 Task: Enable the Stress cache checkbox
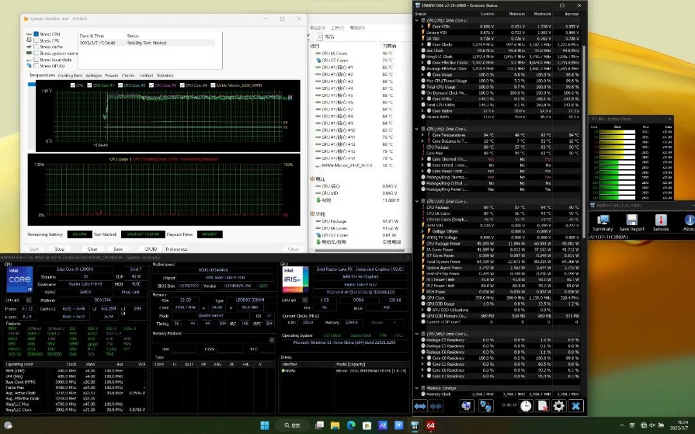[37, 47]
